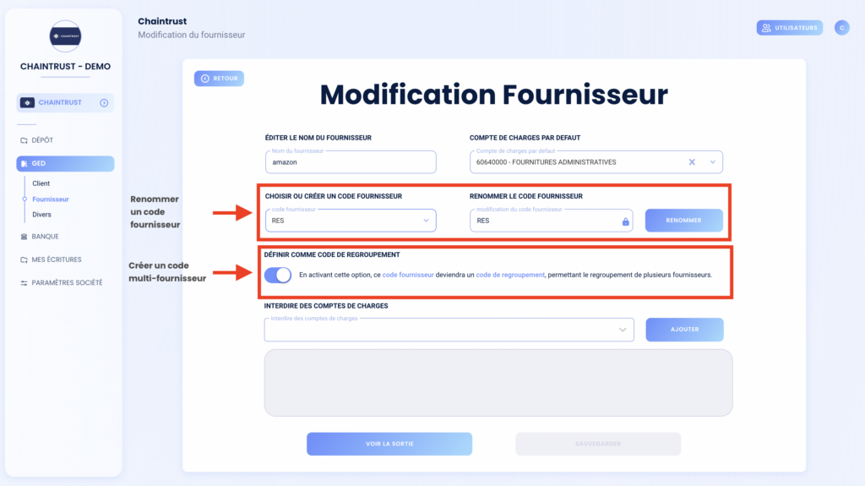Click the circular arrow icon beside CHAINTRUST
Image resolution: width=865 pixels, height=486 pixels.
[x=104, y=103]
